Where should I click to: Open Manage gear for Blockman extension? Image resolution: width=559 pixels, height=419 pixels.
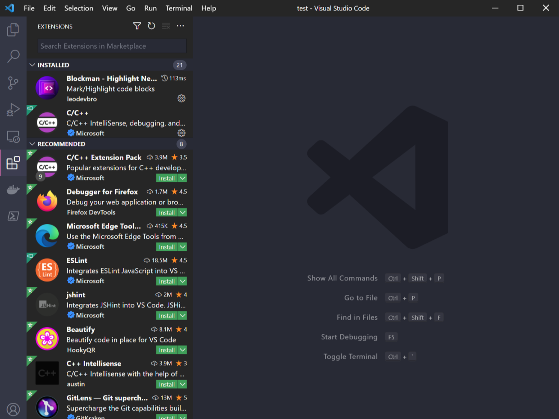pyautogui.click(x=181, y=98)
